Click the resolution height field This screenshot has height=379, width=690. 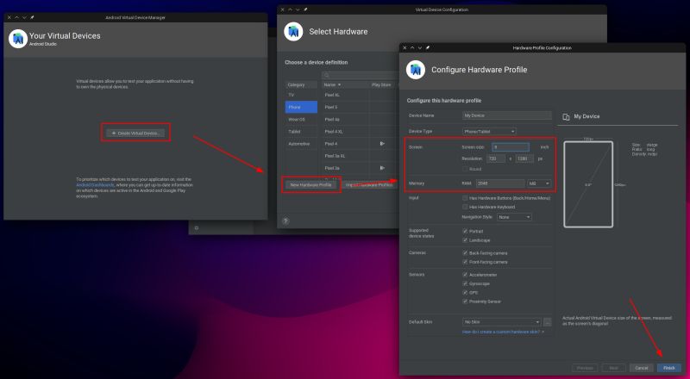(x=524, y=158)
